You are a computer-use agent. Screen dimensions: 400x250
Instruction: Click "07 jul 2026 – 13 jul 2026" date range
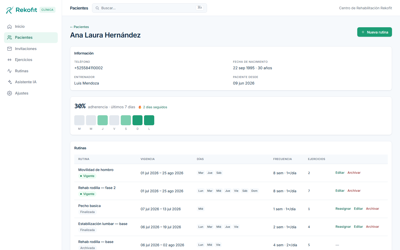(160, 209)
